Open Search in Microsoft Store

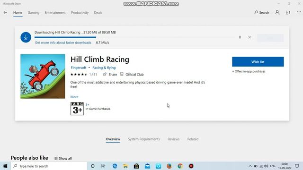262,13
